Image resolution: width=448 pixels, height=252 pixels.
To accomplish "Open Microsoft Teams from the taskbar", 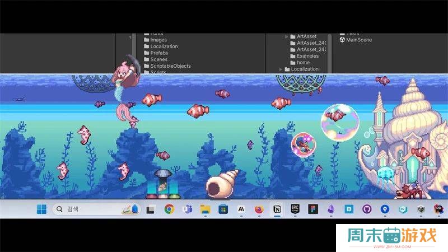I will tap(187, 209).
